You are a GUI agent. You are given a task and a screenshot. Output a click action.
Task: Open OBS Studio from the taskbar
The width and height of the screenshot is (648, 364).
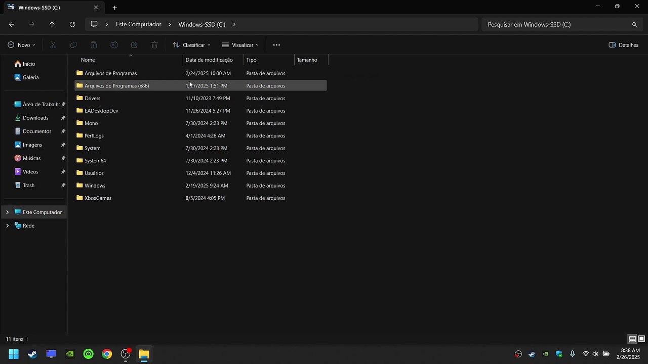[x=126, y=354]
